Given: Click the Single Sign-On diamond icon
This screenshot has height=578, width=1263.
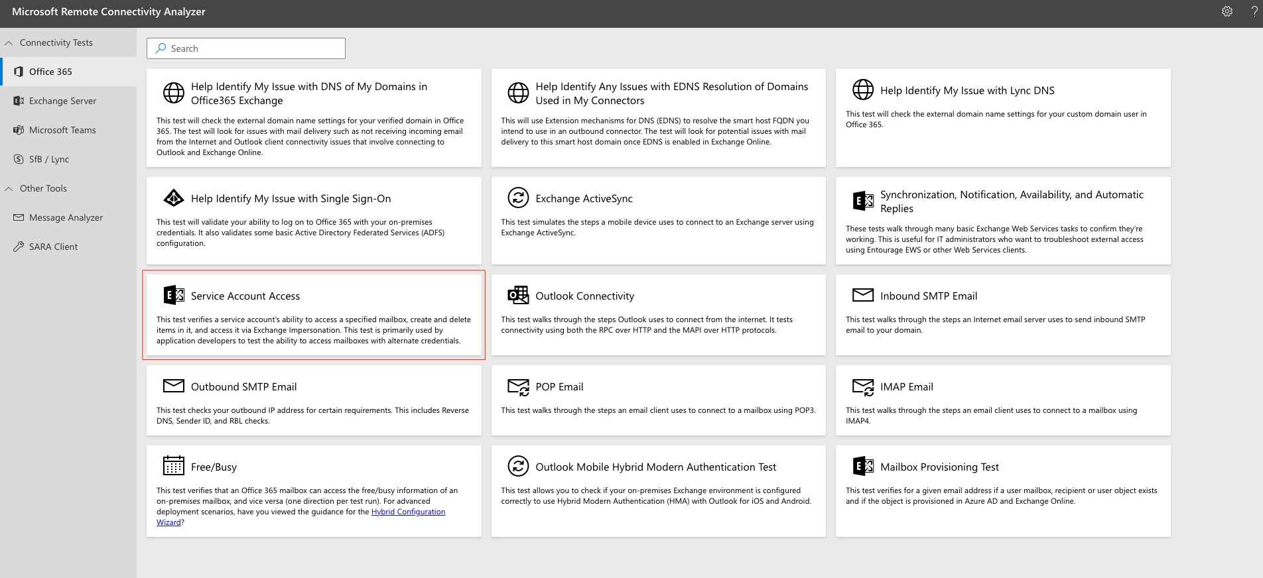Looking at the screenshot, I should click(174, 198).
